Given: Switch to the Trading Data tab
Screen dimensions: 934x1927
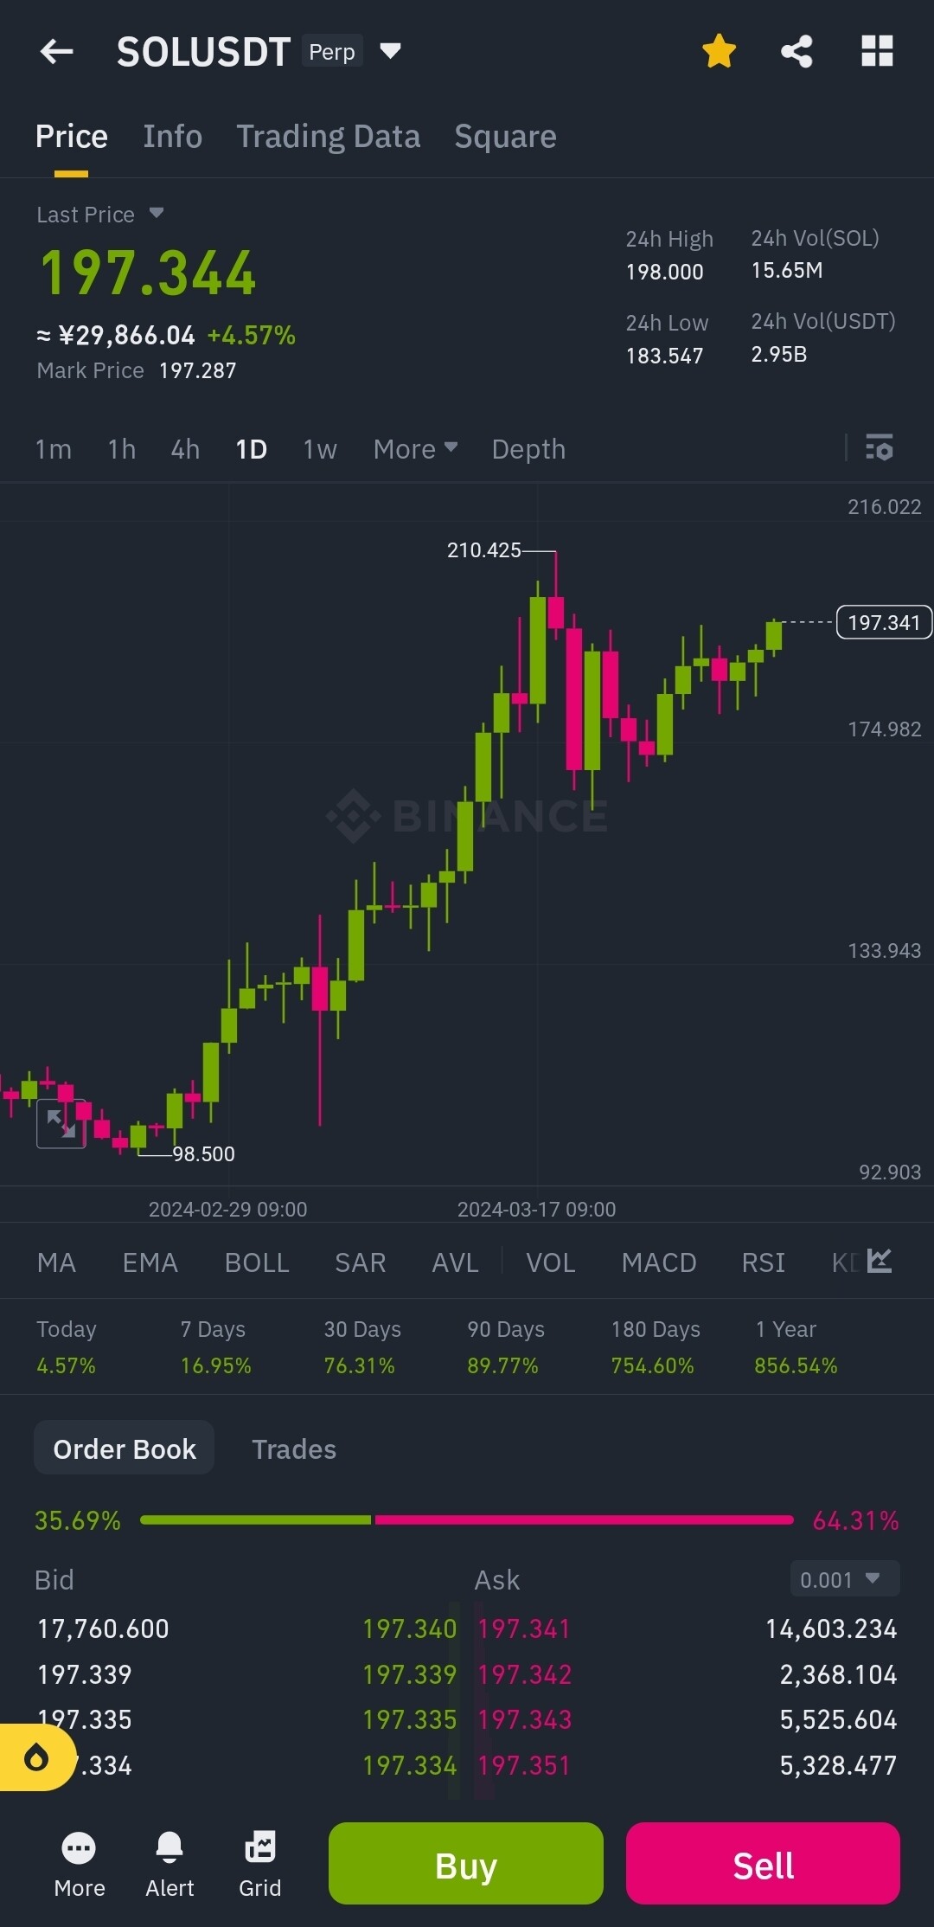Looking at the screenshot, I should pyautogui.click(x=329, y=137).
